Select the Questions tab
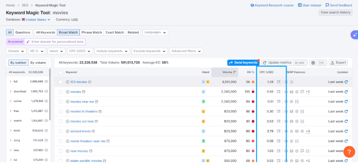358x164 pixels. click(x=23, y=33)
